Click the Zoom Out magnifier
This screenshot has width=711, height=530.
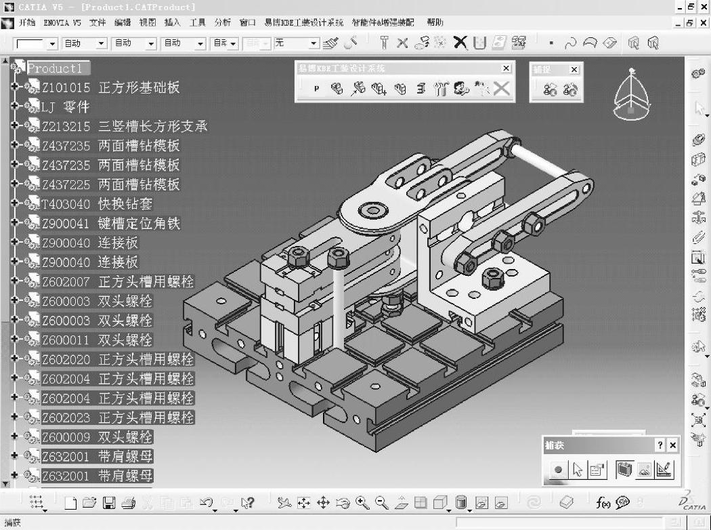382,503
